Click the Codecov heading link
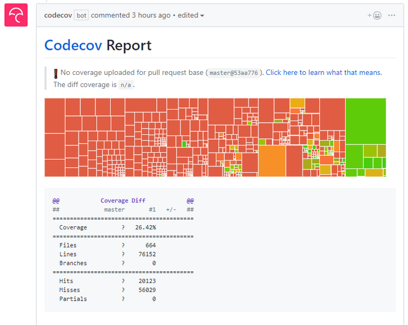Viewport: 408px width, 325px height. 73,45
